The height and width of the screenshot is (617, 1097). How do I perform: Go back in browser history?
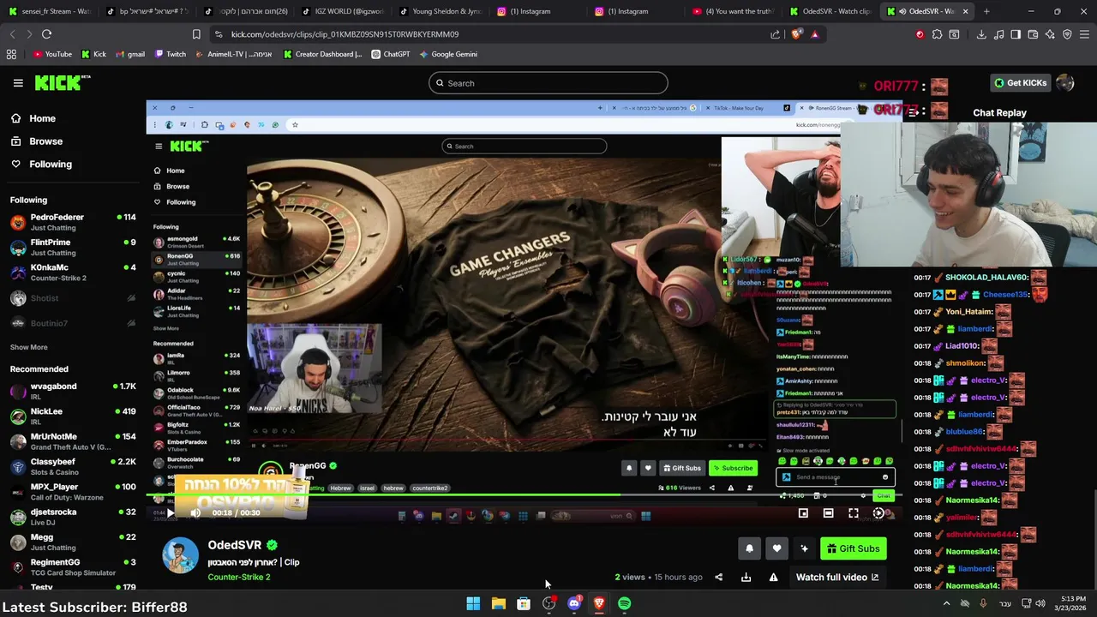click(x=12, y=34)
